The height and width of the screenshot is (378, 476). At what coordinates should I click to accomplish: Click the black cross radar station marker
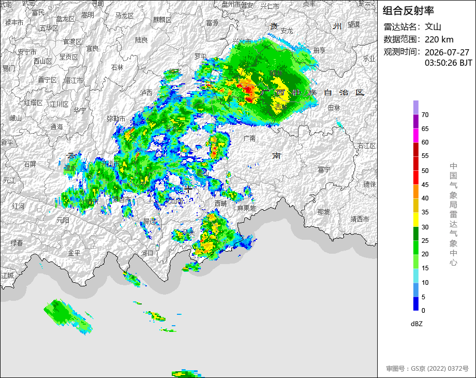coord(188,189)
